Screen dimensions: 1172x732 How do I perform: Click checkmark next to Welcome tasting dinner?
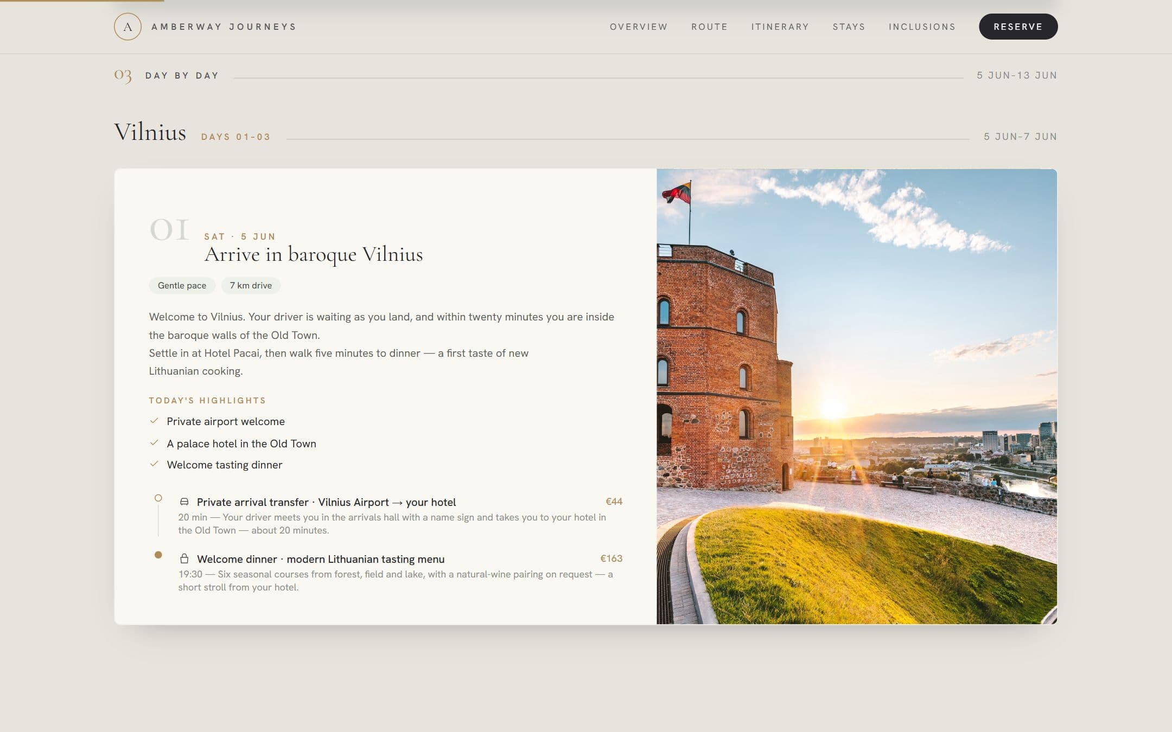point(154,464)
